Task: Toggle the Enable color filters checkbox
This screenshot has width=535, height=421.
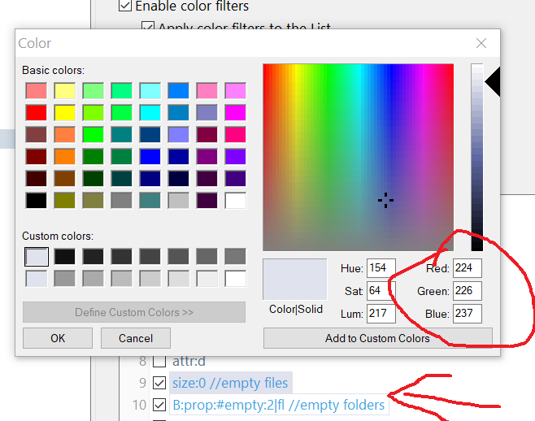Action: click(x=125, y=7)
